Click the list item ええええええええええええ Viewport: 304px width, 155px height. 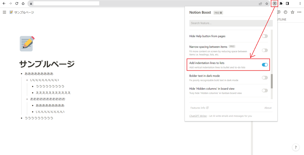(x=53, y=93)
